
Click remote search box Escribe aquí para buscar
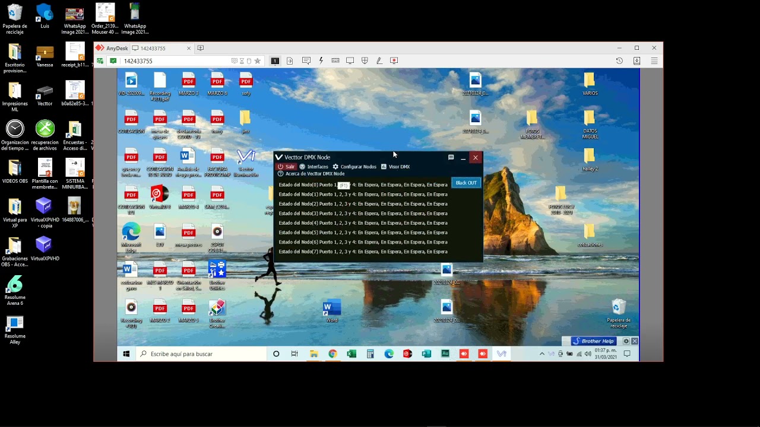[202, 354]
